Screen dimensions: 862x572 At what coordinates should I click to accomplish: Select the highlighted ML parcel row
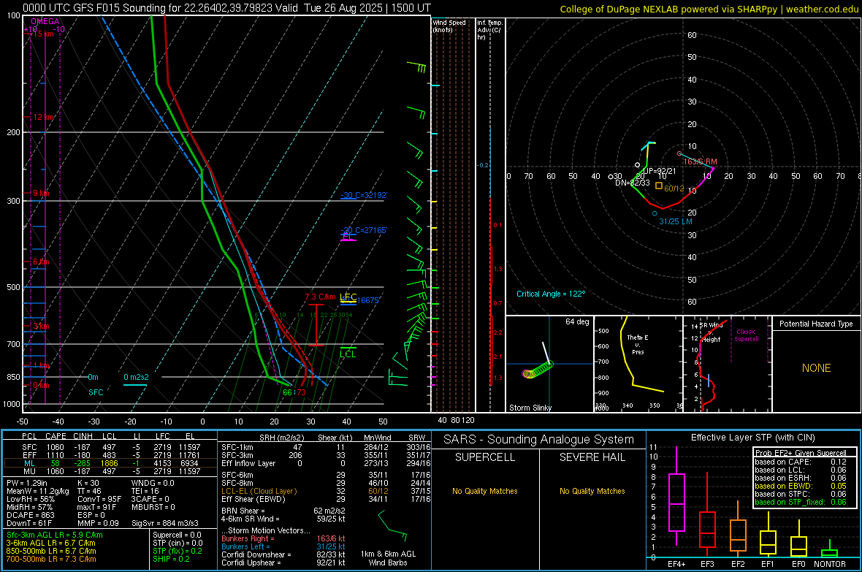point(110,463)
